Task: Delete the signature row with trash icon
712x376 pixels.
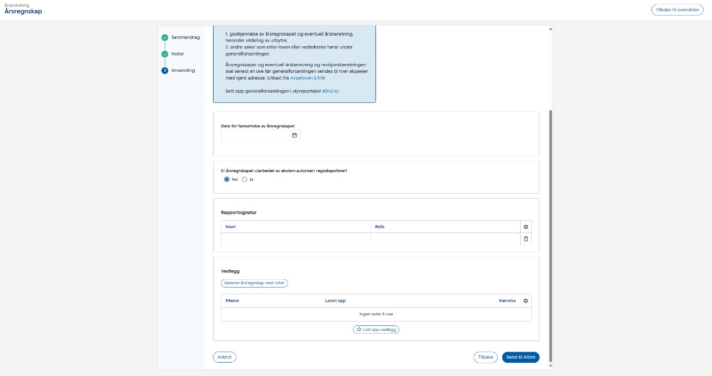Action: (x=526, y=239)
